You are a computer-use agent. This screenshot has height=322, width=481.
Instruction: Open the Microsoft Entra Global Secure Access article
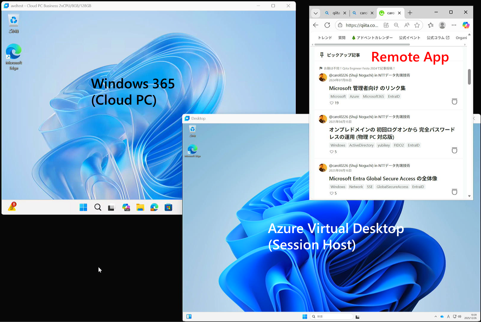click(x=383, y=179)
